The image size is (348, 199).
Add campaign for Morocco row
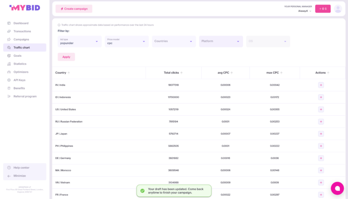click(321, 170)
